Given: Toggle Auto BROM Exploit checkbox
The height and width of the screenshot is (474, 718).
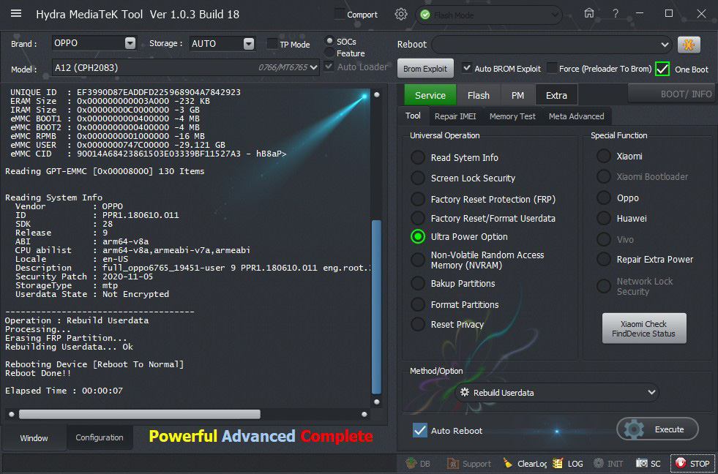Looking at the screenshot, I should pyautogui.click(x=467, y=68).
